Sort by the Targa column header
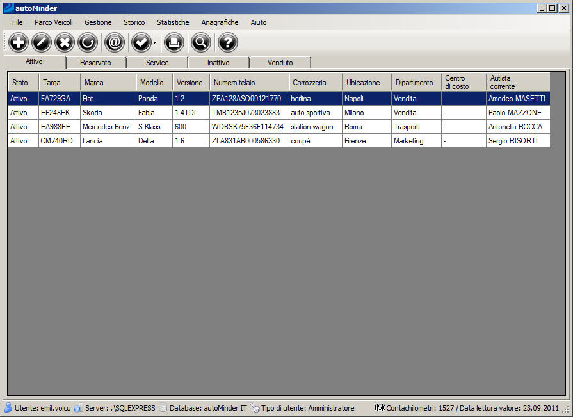The width and height of the screenshot is (573, 417). coord(59,82)
